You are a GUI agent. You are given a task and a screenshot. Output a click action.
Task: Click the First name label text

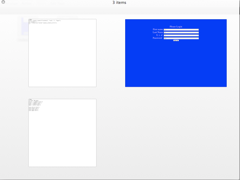(x=158, y=29)
